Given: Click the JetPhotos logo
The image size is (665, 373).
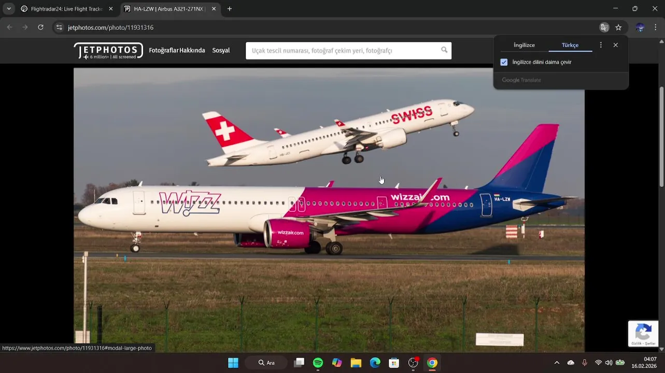Looking at the screenshot, I should pos(108,51).
